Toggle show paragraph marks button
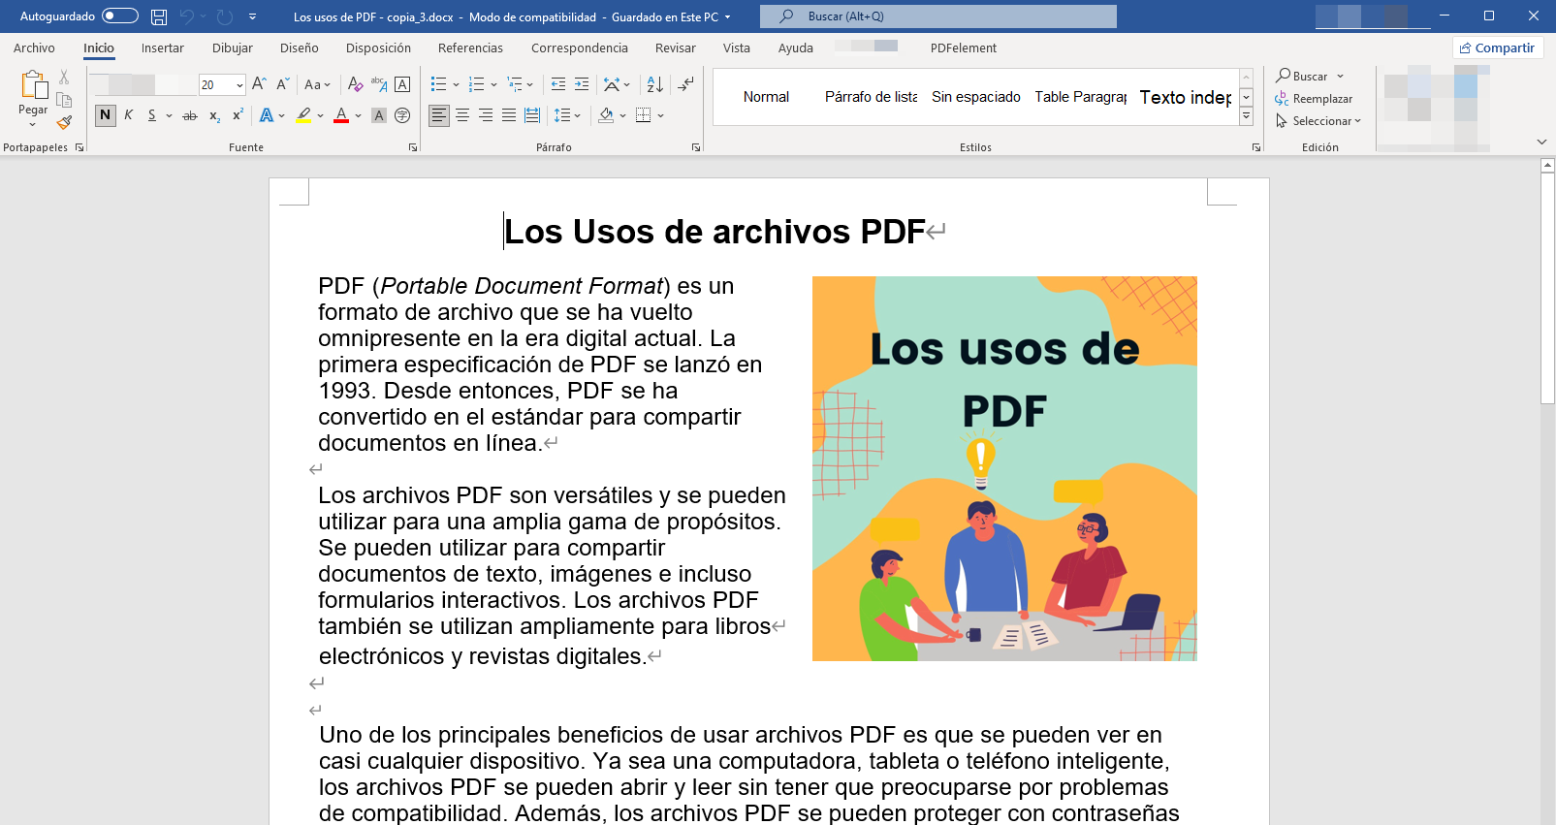1556x825 pixels. tap(685, 84)
